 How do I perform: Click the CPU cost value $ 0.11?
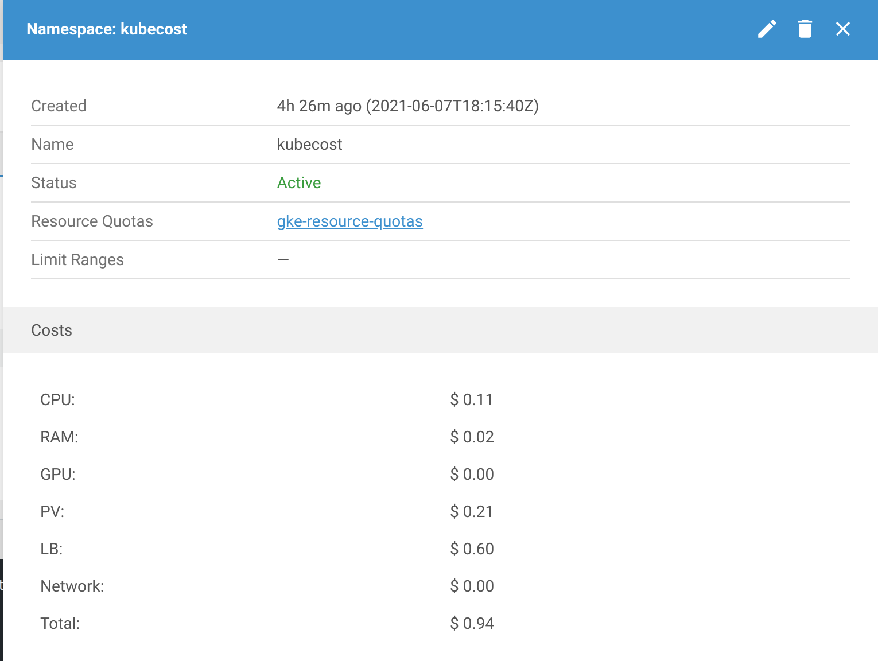pyautogui.click(x=472, y=400)
